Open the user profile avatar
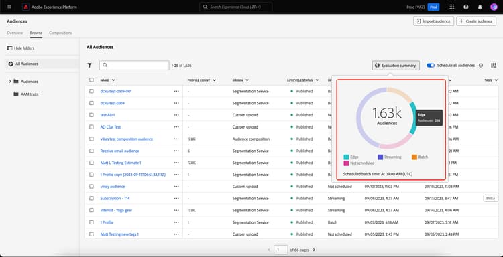Screen dimensions: 503x257 click(x=494, y=7)
